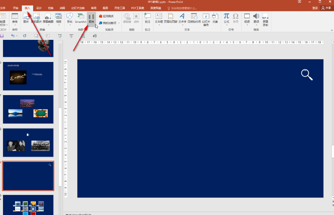
Task: Click the Slide Number (幻灯片编号) icon
Action: [x=206, y=18]
